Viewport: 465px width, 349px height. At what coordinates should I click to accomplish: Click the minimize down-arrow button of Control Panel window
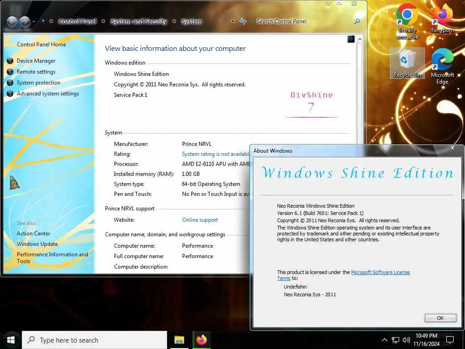[328, 4]
